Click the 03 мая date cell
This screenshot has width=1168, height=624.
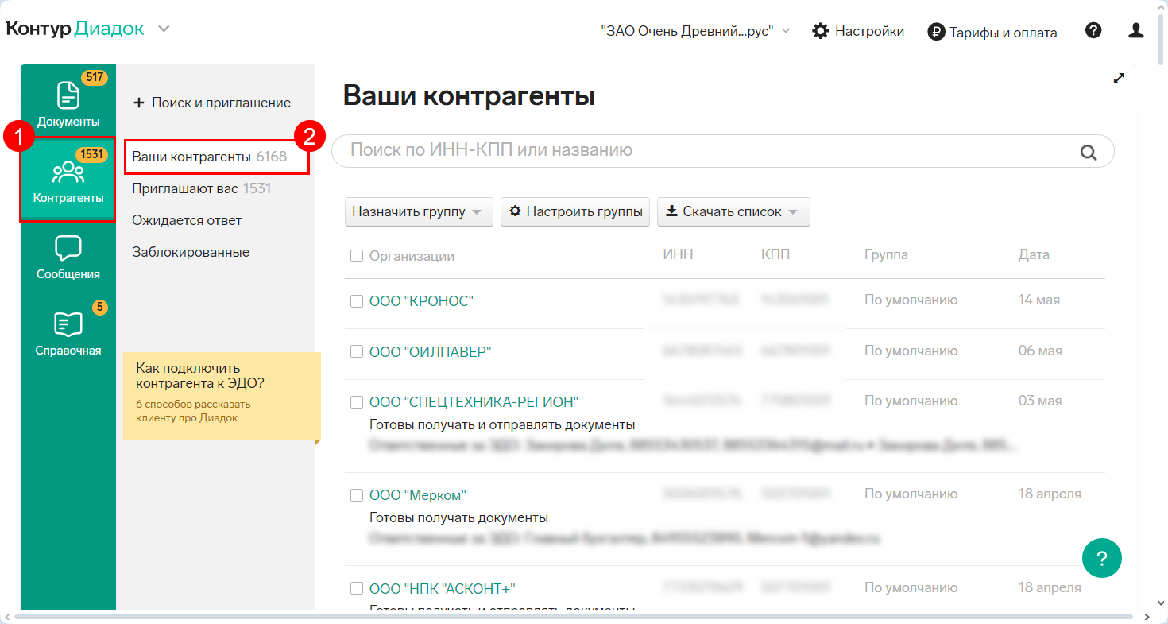(1040, 401)
